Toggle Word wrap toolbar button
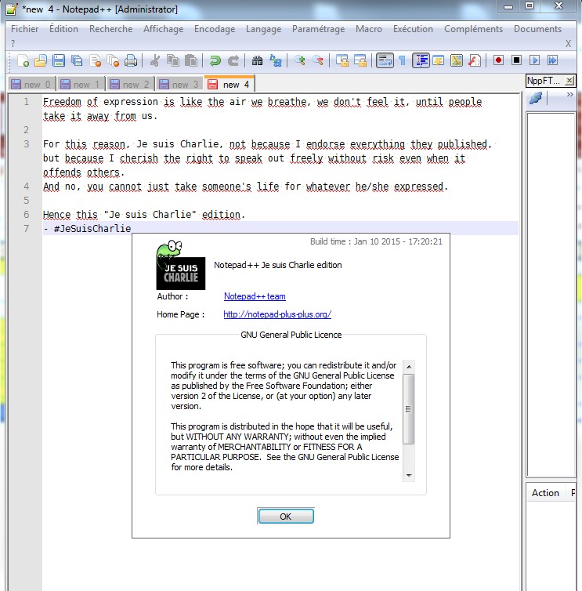The image size is (582, 591). (x=385, y=60)
